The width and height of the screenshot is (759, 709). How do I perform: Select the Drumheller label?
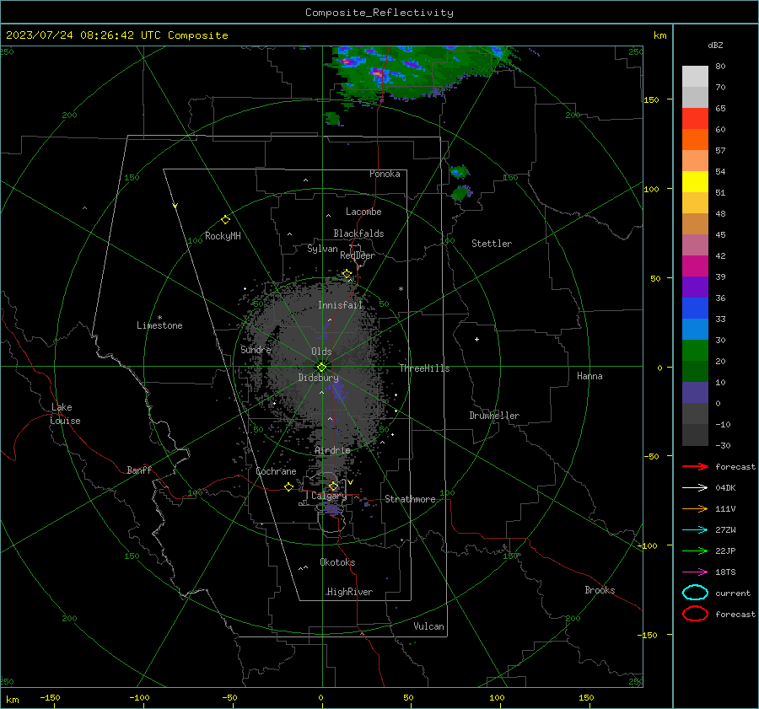coord(494,416)
